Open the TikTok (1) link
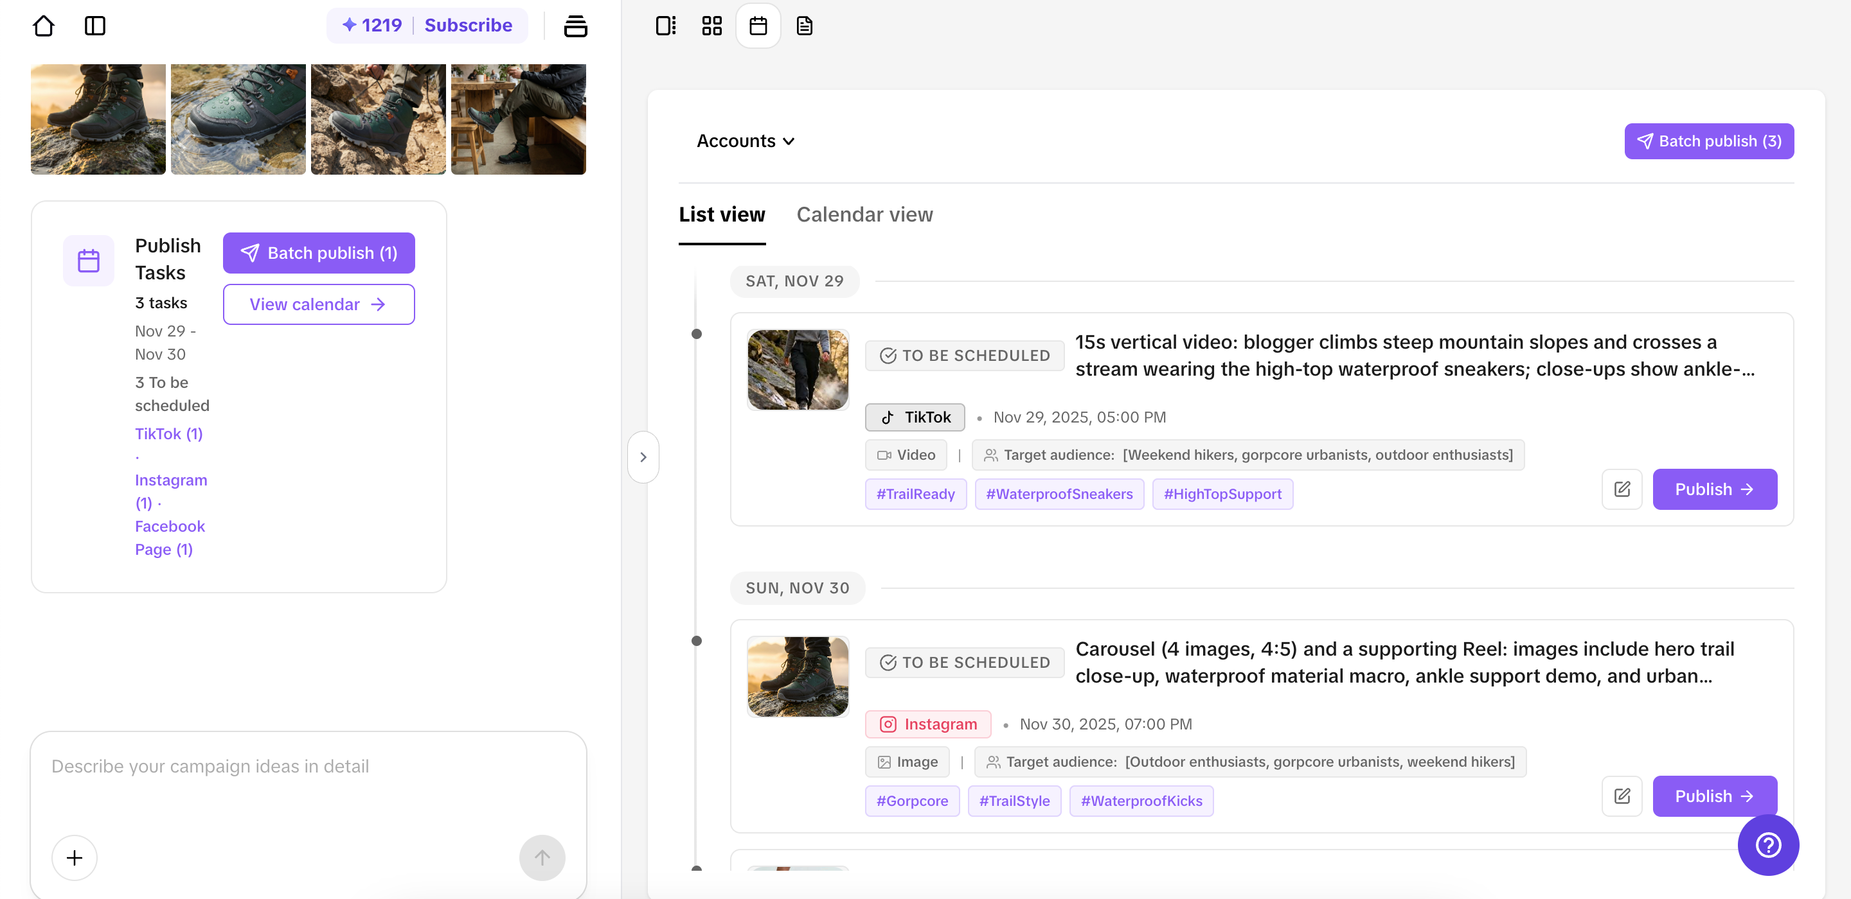 click(169, 433)
